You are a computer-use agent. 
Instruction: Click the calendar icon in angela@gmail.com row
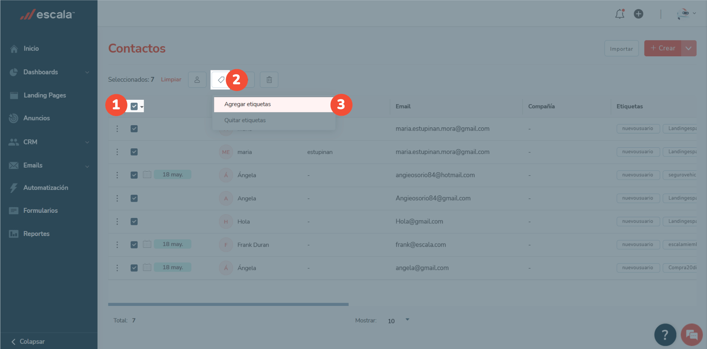[x=147, y=267]
